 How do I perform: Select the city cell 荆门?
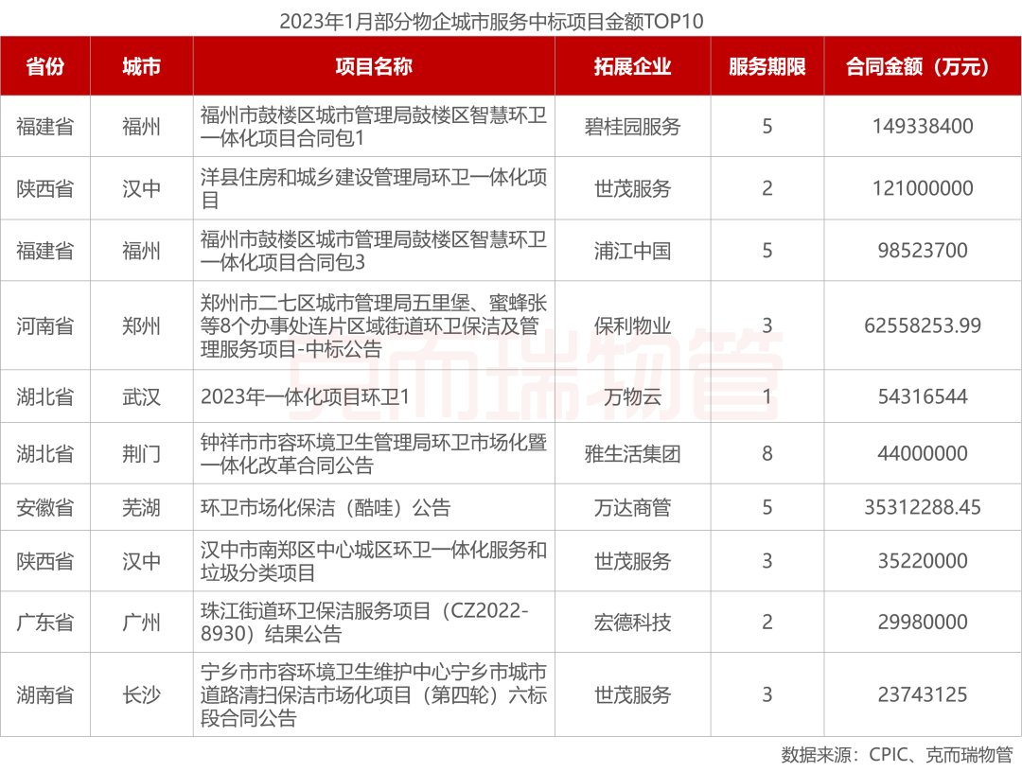pos(141,453)
